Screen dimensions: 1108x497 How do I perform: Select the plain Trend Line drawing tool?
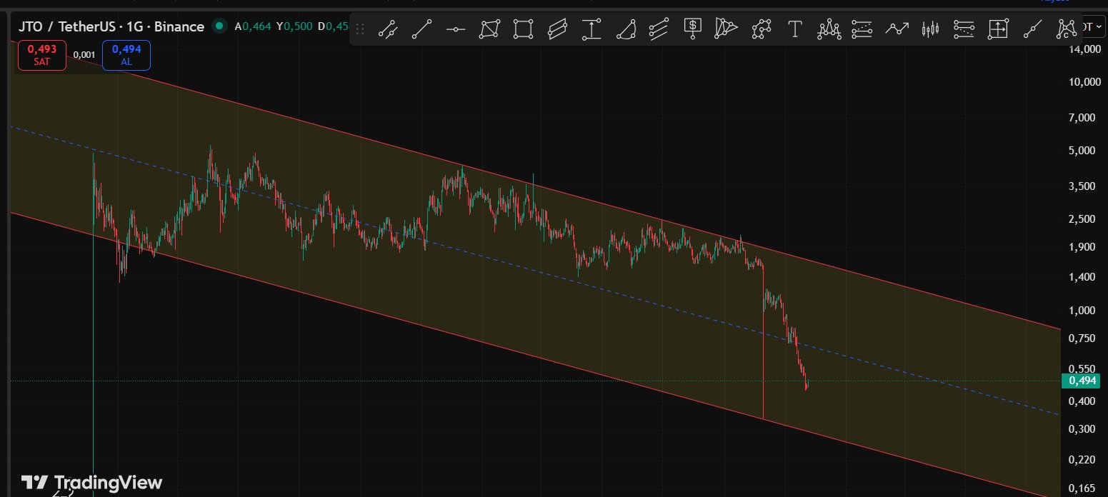point(422,29)
